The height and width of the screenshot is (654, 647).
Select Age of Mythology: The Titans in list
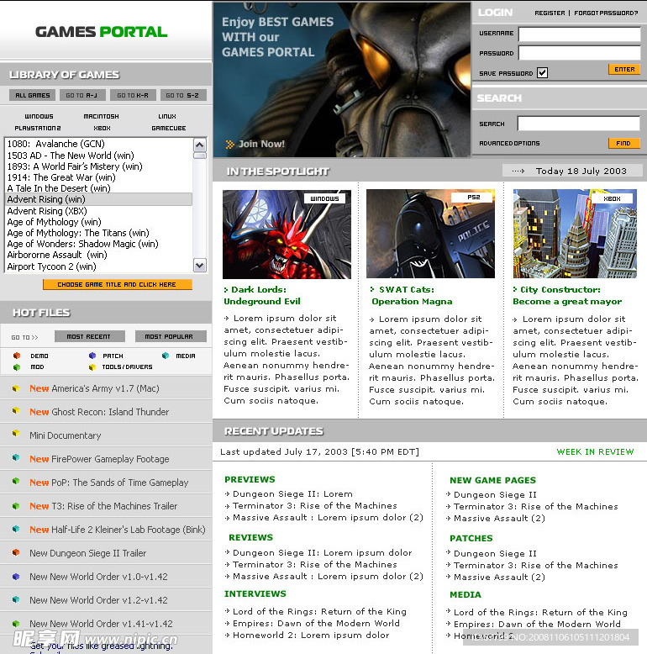tap(78, 233)
